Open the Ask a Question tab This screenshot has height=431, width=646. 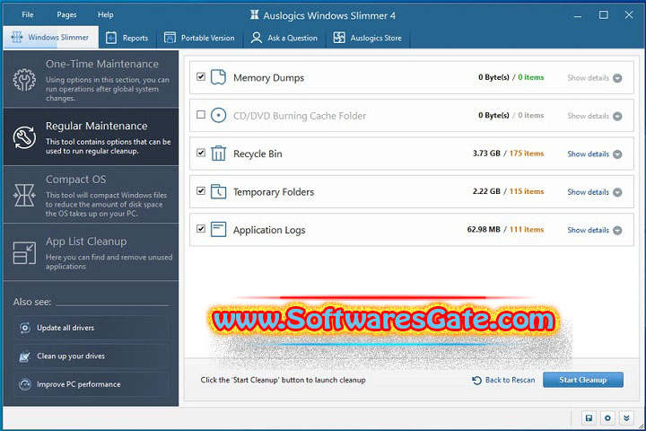[x=284, y=38]
